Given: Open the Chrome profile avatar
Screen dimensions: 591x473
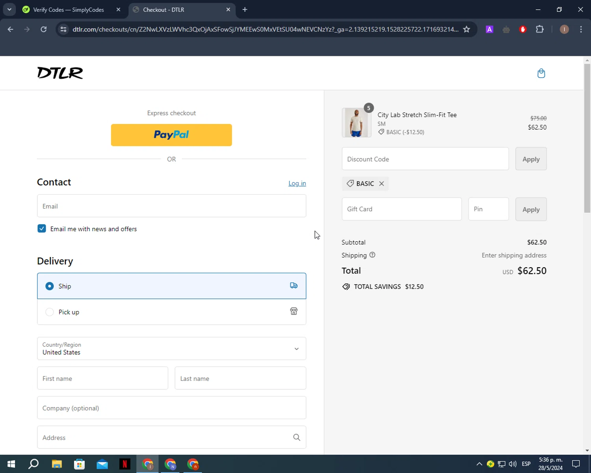Looking at the screenshot, I should point(564,29).
